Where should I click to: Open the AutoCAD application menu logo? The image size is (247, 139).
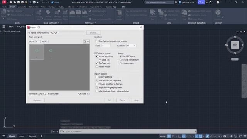(x=4, y=2)
